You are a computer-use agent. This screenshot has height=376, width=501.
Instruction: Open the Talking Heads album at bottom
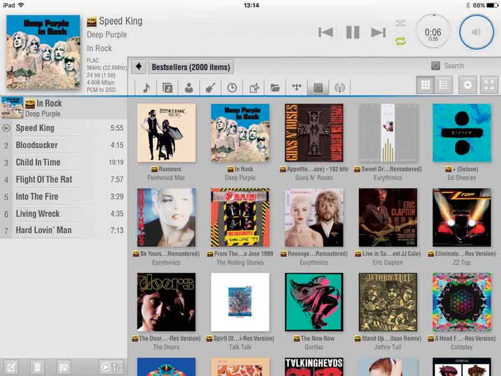coord(314,367)
